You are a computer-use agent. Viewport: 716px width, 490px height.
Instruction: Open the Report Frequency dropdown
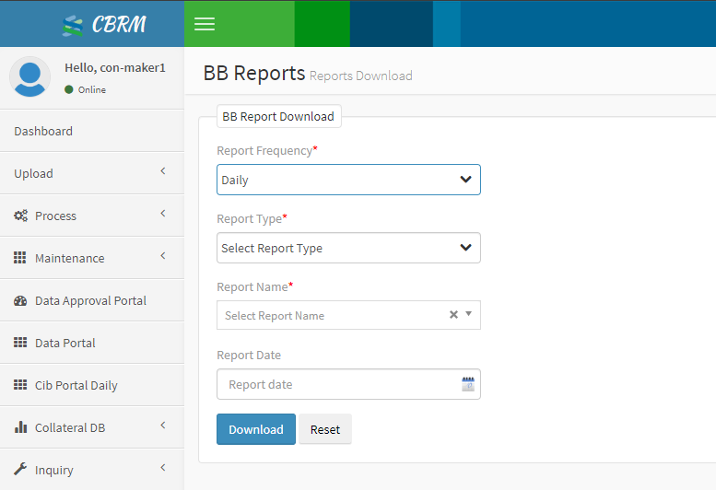(x=348, y=180)
